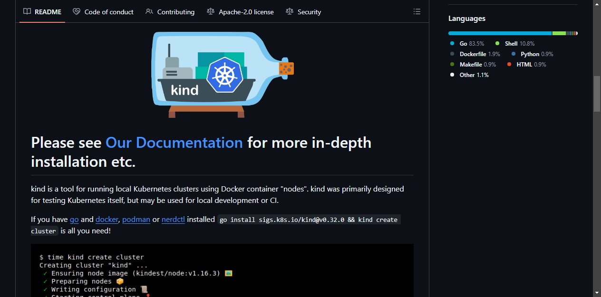Click the orange HTML color dot
601x297 pixels.
click(x=509, y=65)
